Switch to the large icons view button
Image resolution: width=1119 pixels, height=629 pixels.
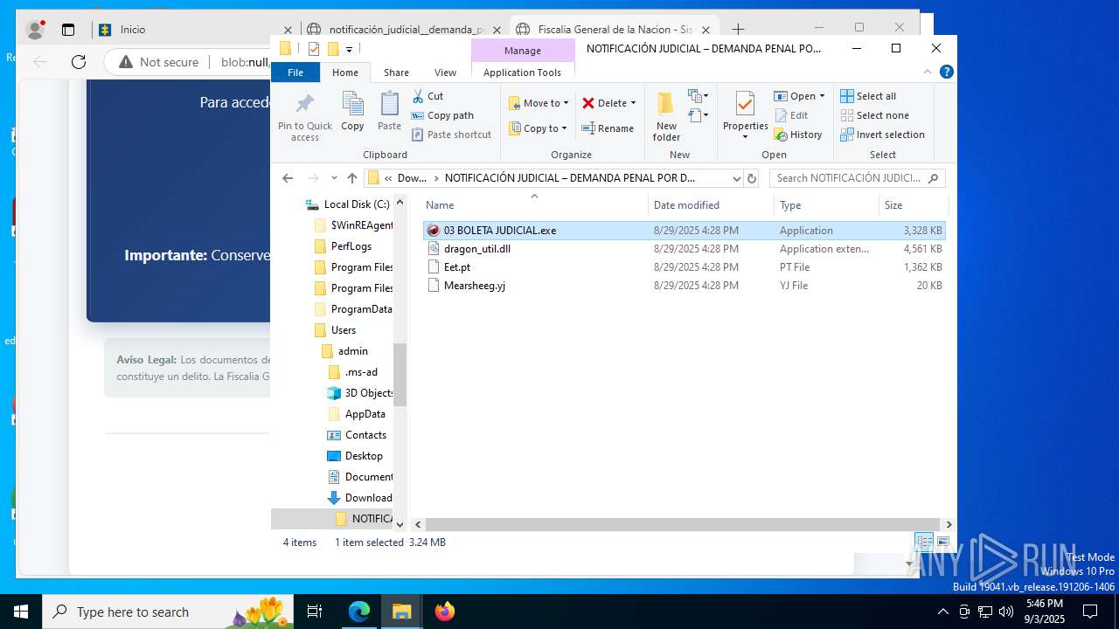click(943, 542)
